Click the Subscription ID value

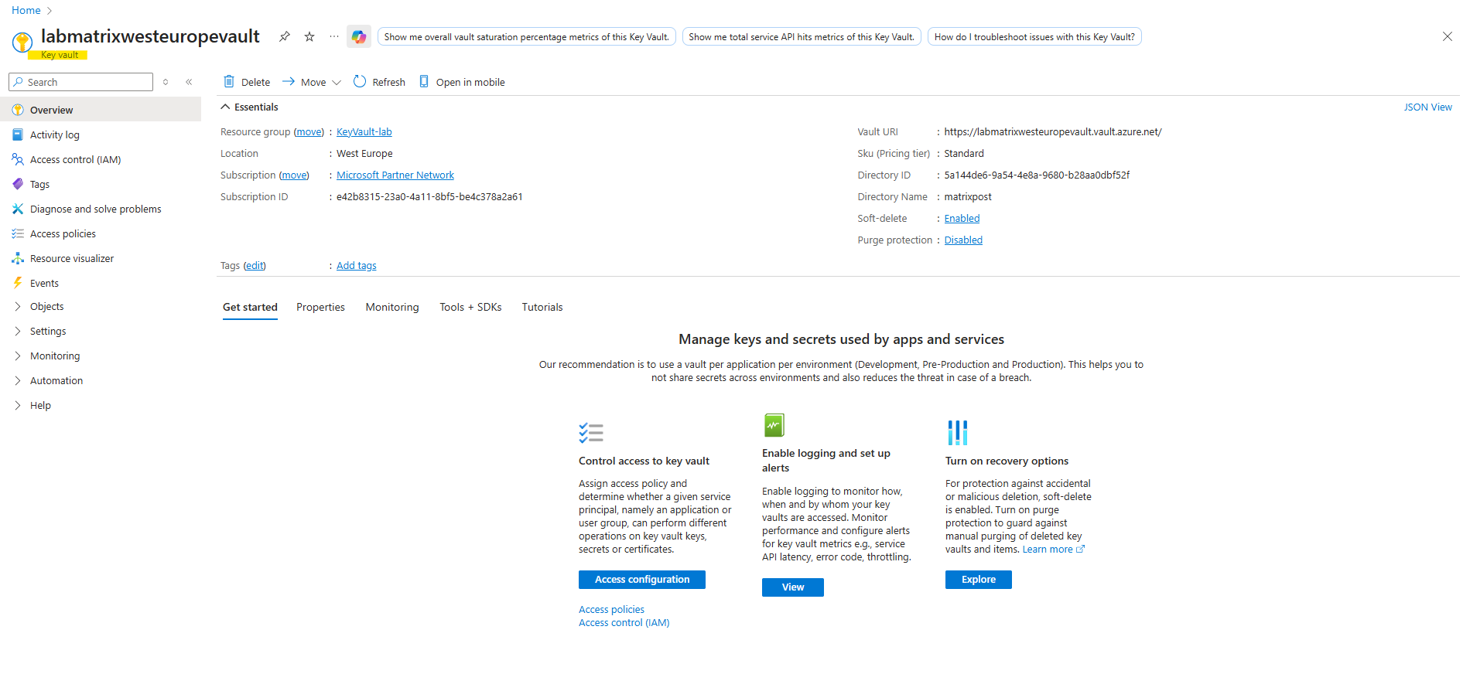pyautogui.click(x=429, y=197)
